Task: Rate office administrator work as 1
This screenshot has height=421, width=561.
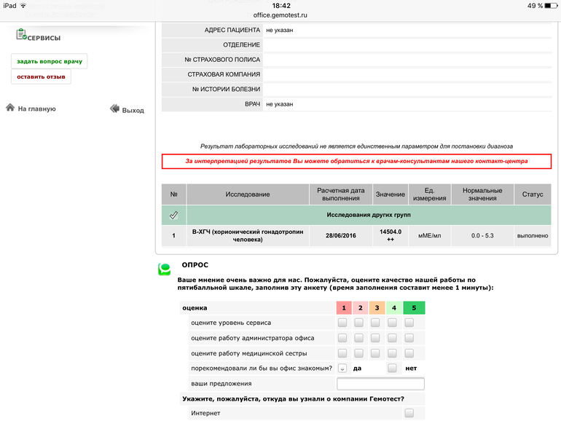Action: click(x=342, y=338)
